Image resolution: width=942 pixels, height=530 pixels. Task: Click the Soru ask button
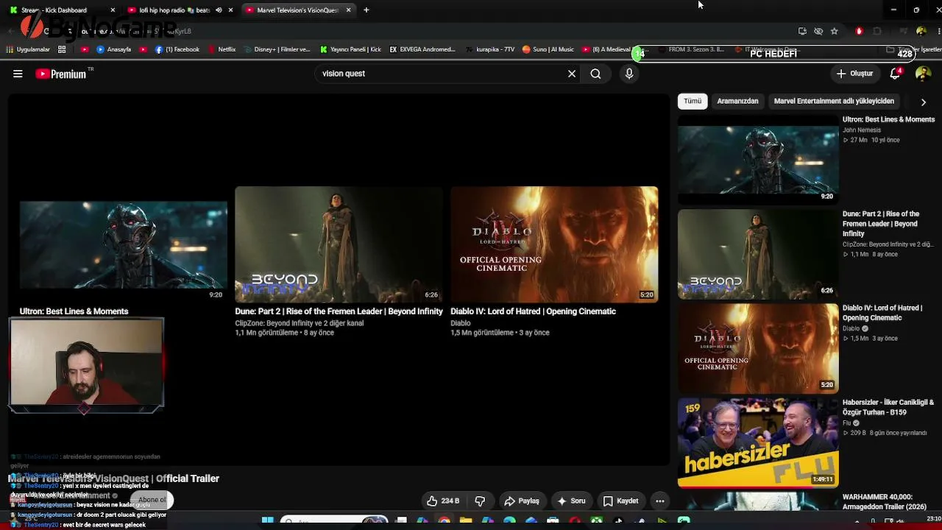click(x=571, y=501)
